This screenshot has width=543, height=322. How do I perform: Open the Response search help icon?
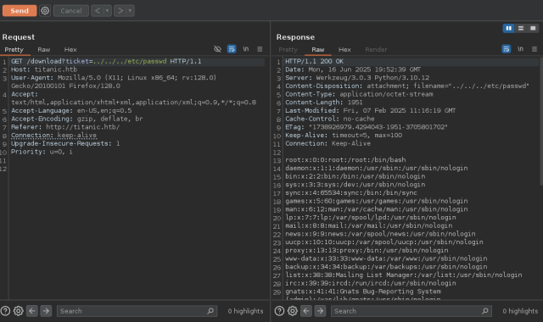(x=279, y=311)
